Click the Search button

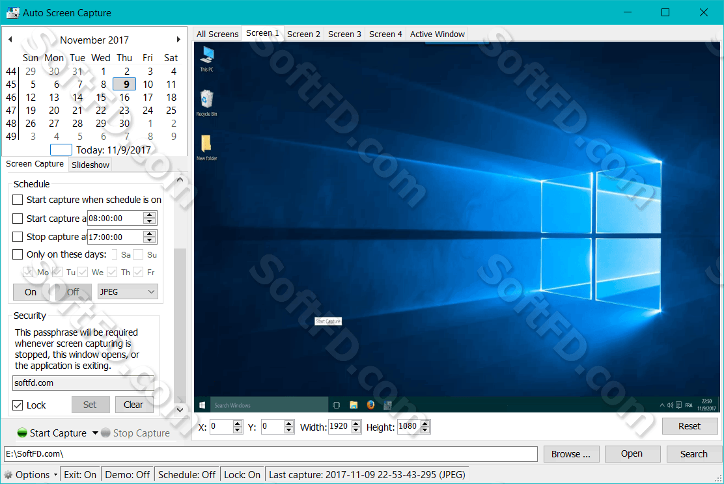(x=694, y=454)
